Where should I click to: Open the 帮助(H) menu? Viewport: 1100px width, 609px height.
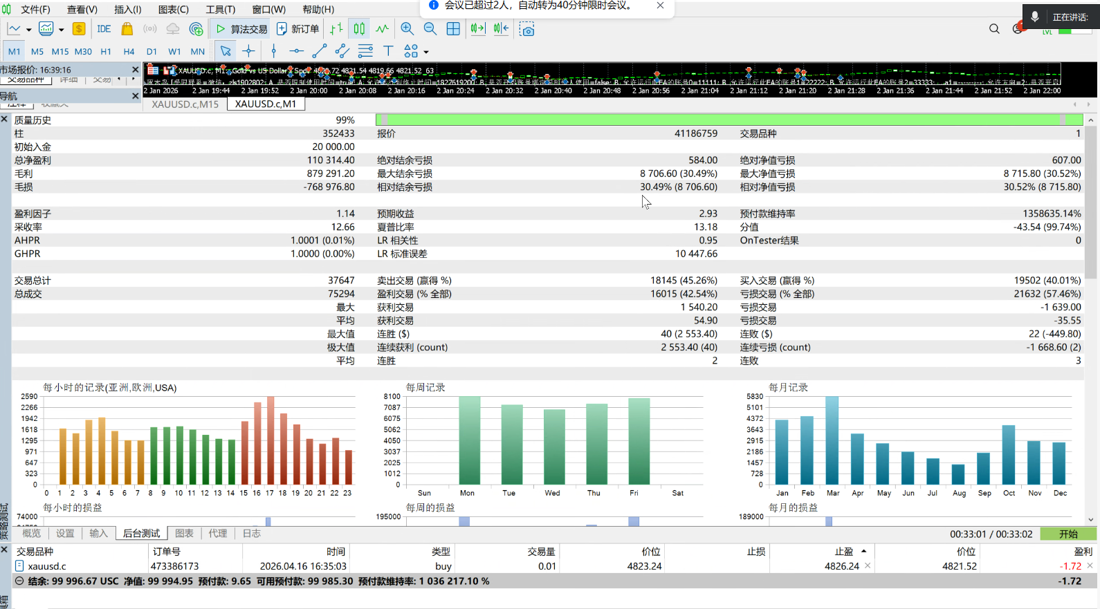pyautogui.click(x=318, y=9)
